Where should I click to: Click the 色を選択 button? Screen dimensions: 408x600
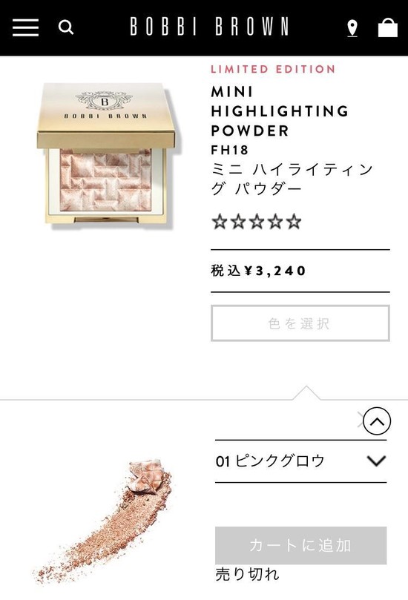click(x=300, y=323)
